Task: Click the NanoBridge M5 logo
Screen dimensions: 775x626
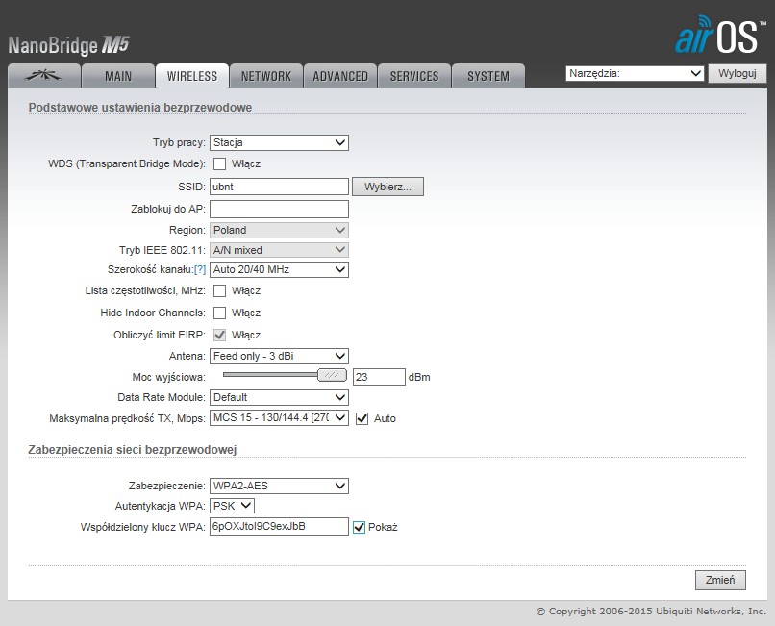Action: (x=68, y=45)
